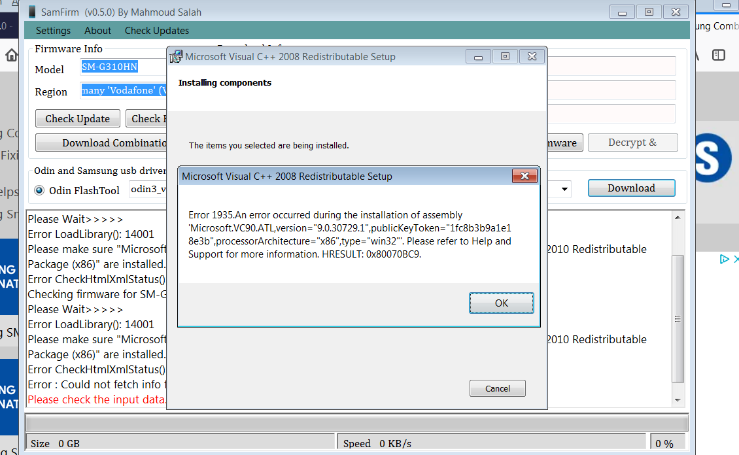Minimize the Visual C++ 2008 Setup window
Image resolution: width=739 pixels, height=455 pixels.
click(x=478, y=56)
